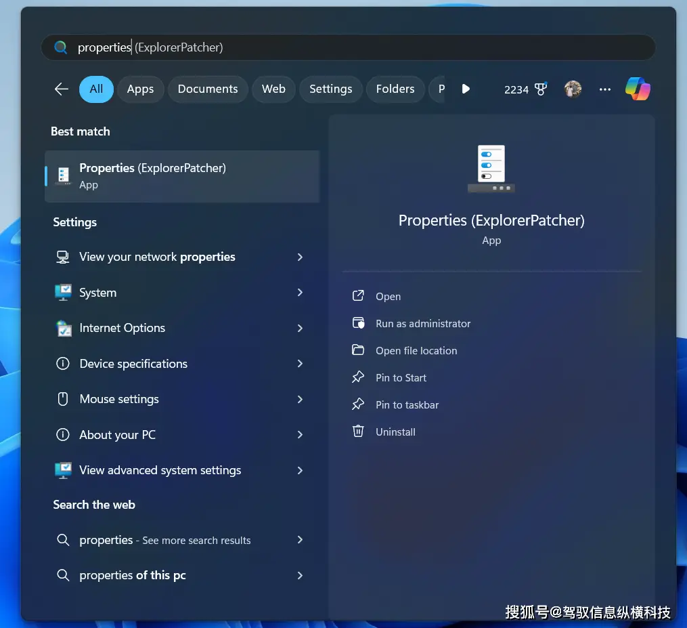Search web for 'properties - See more search results'
687x628 pixels.
tap(182, 540)
